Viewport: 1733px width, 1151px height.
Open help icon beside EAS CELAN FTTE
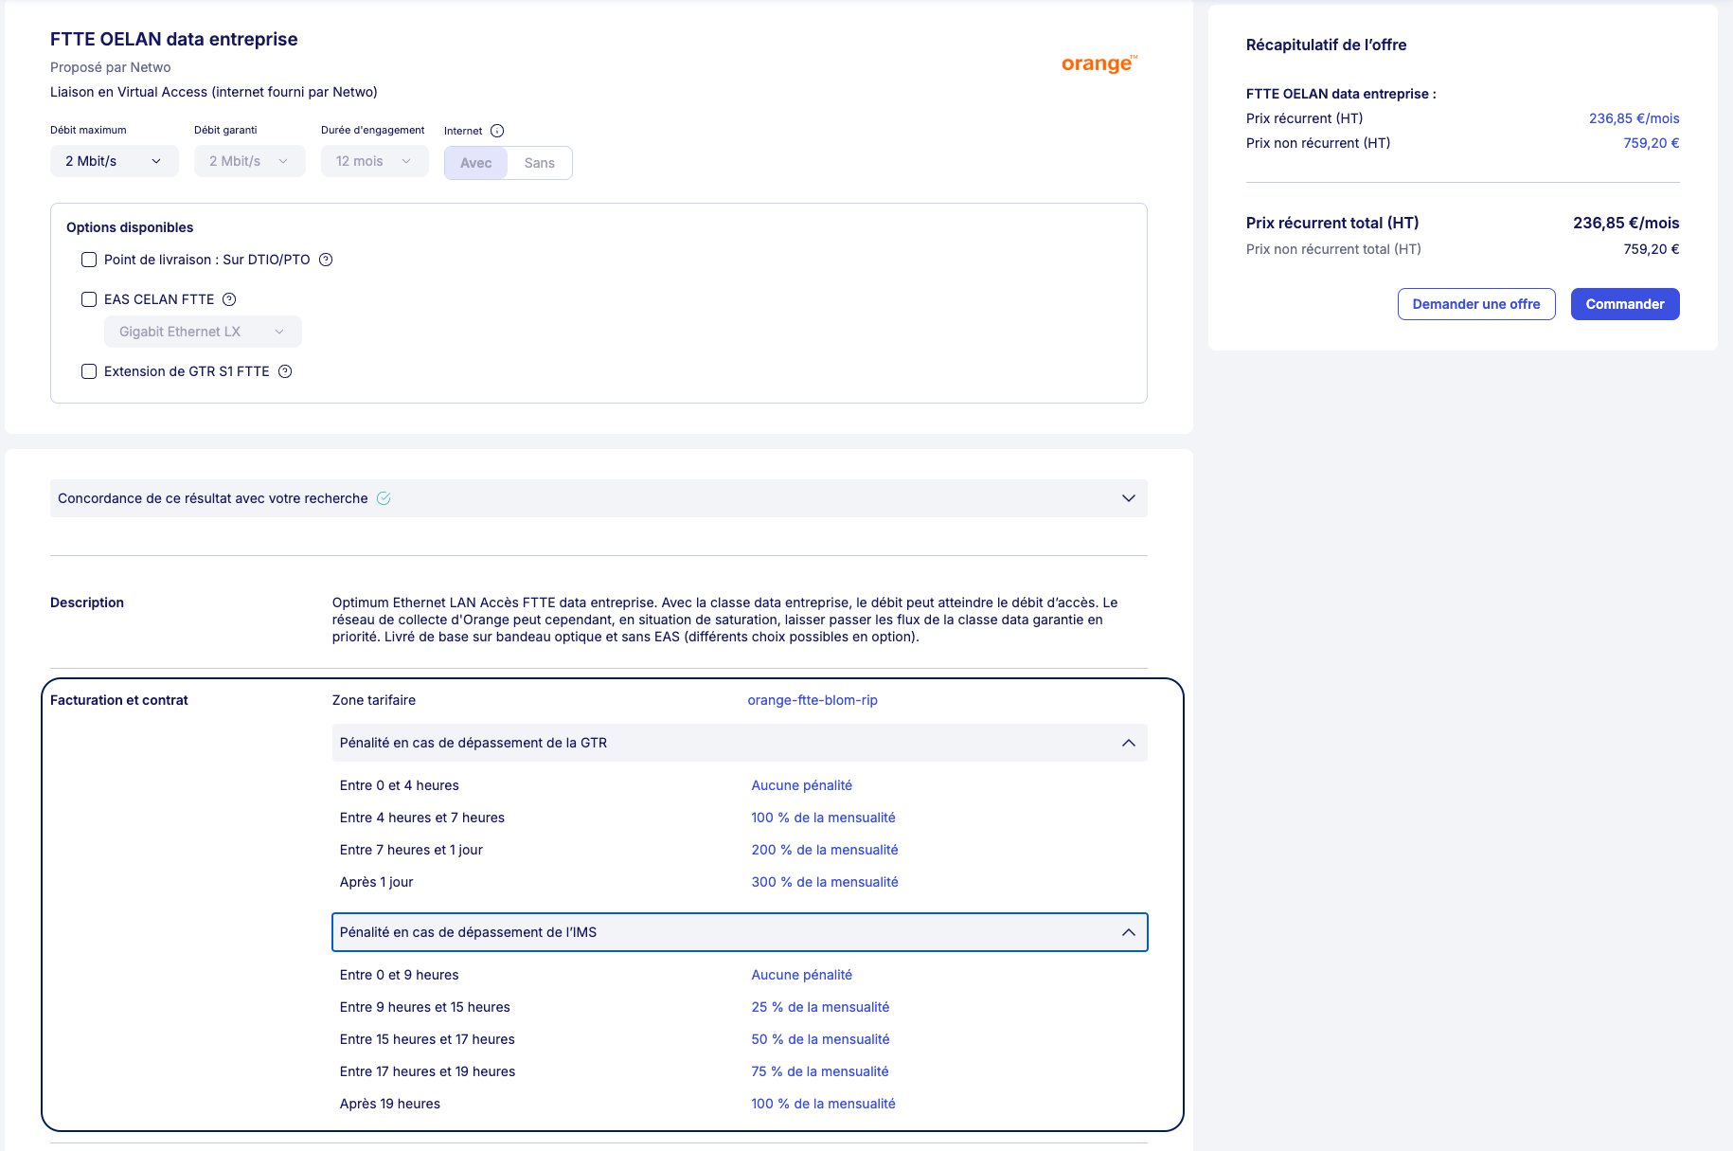[229, 299]
